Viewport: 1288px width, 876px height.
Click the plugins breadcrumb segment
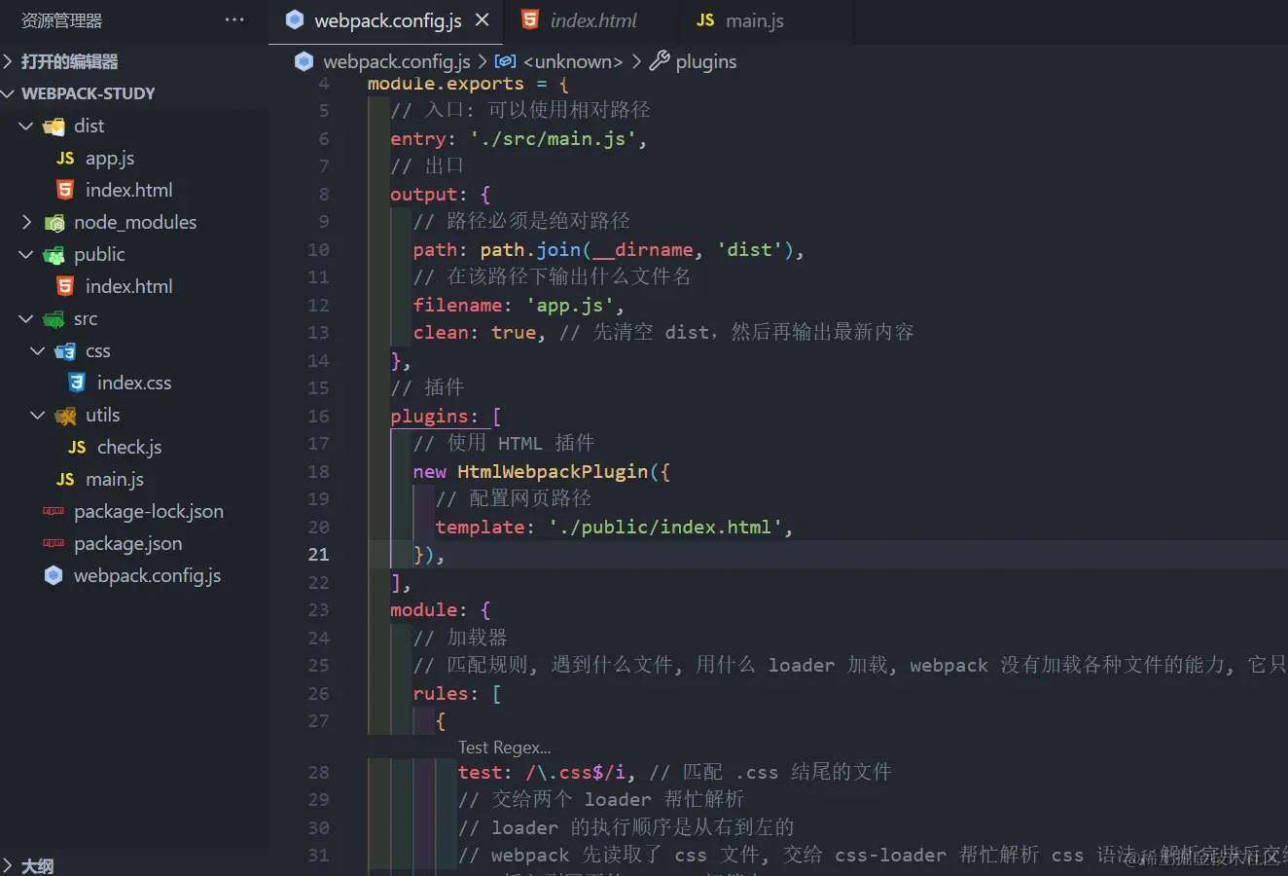(706, 61)
